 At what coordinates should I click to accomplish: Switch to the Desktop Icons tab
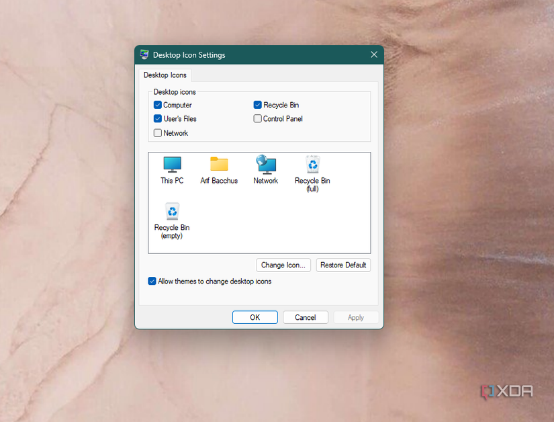[165, 75]
